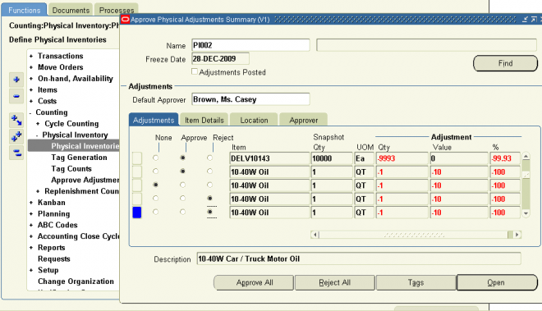Click the horizontal scrollbar track
542x311 pixels.
(x=413, y=235)
